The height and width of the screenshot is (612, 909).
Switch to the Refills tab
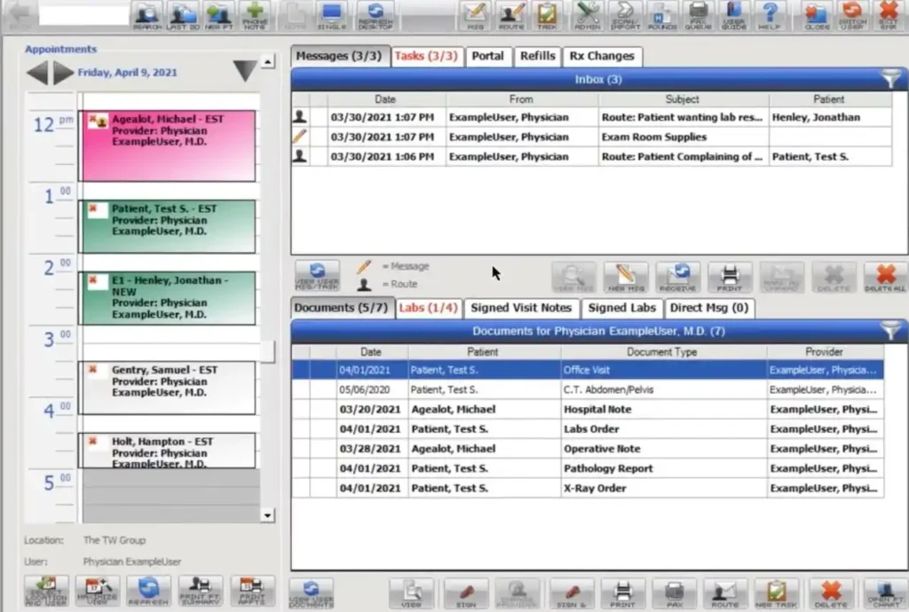coord(537,56)
